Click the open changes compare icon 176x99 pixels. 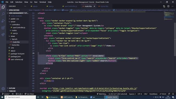pyautogui.click(x=164, y=6)
